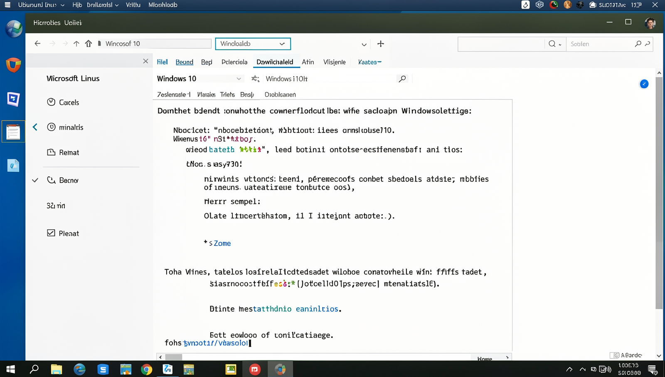Click the back arrow in navigation bar
The height and width of the screenshot is (377, 665).
(37, 44)
